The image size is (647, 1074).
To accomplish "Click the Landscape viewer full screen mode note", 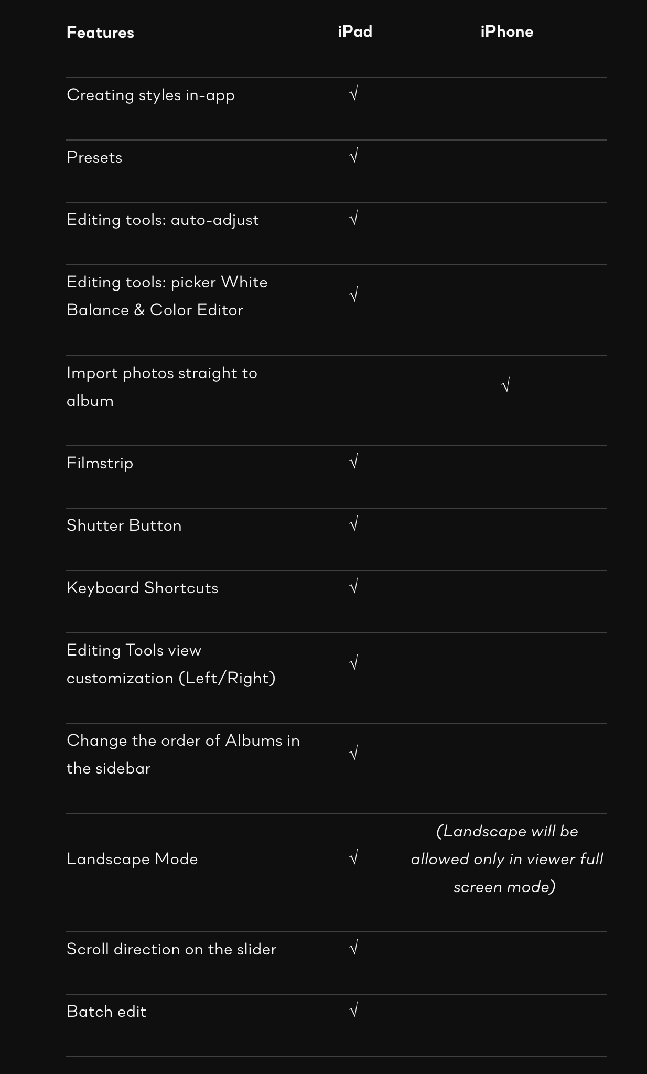I will [x=507, y=859].
